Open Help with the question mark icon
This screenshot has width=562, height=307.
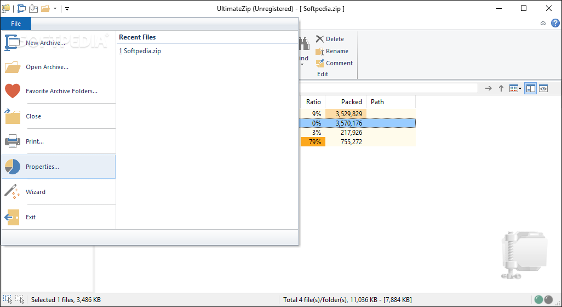pos(555,23)
